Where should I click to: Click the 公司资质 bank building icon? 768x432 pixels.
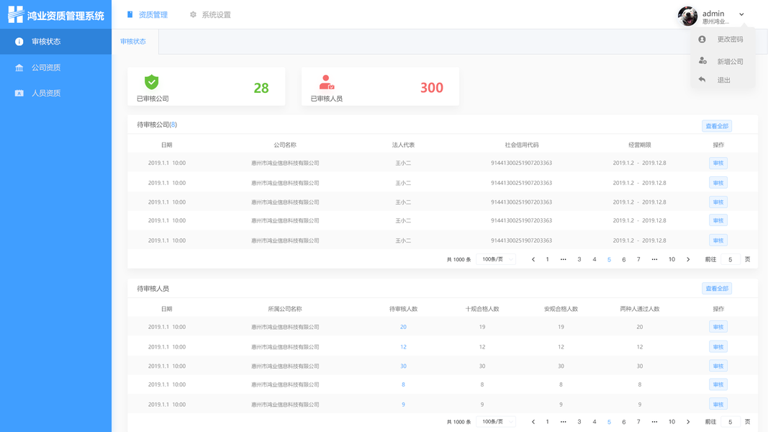click(x=19, y=68)
